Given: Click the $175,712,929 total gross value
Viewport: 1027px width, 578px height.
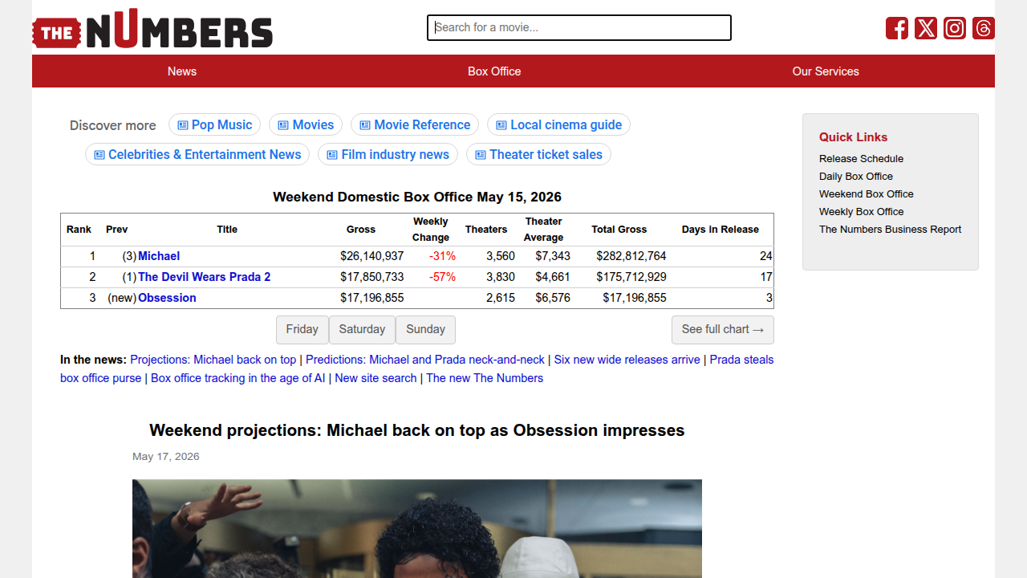Looking at the screenshot, I should [x=631, y=277].
